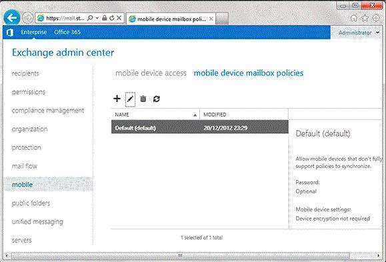The width and height of the screenshot is (386, 262).
Task: Refresh the page using address bar reload icon
Action: click(x=112, y=18)
